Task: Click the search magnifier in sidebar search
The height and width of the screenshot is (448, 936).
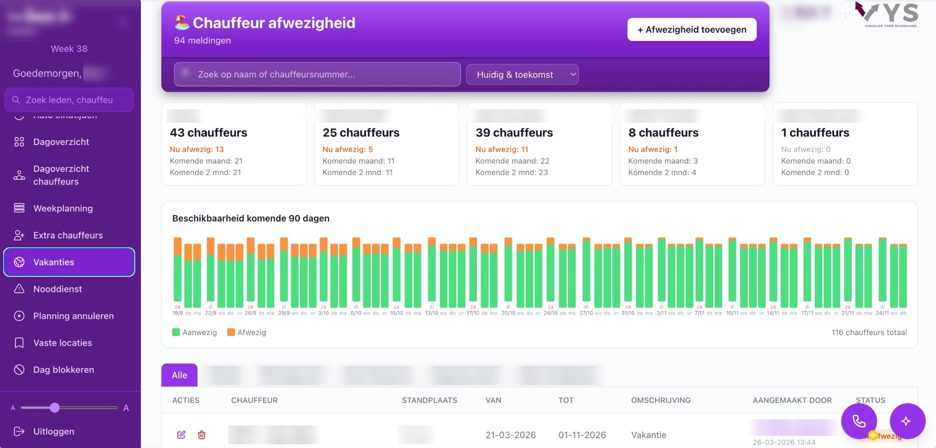Action: [x=16, y=100]
